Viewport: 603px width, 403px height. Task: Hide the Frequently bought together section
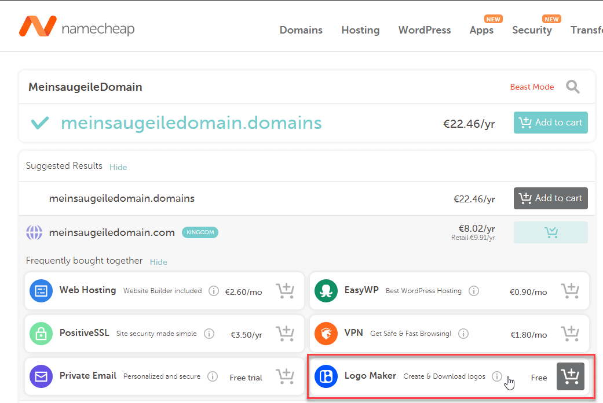pos(159,262)
